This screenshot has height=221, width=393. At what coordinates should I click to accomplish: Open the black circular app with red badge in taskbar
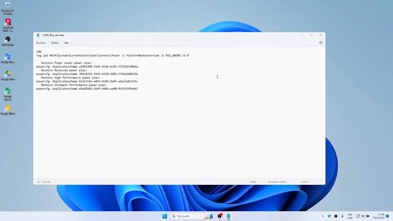[x=220, y=215]
